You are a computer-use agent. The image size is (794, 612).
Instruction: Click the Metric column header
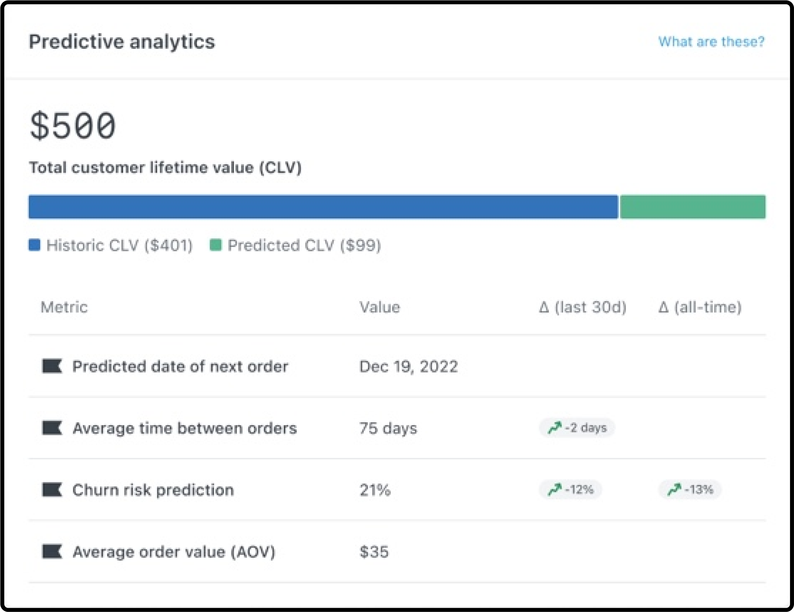pos(64,307)
